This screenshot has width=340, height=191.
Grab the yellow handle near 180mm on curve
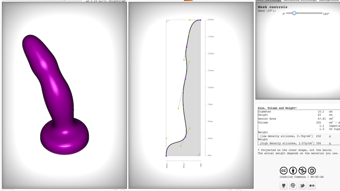click(x=189, y=34)
